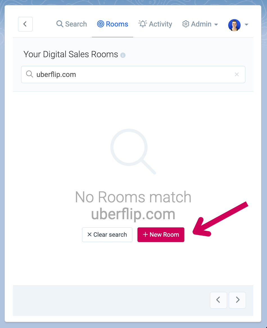Go to next page in pagination
The height and width of the screenshot is (328, 267).
(x=237, y=300)
